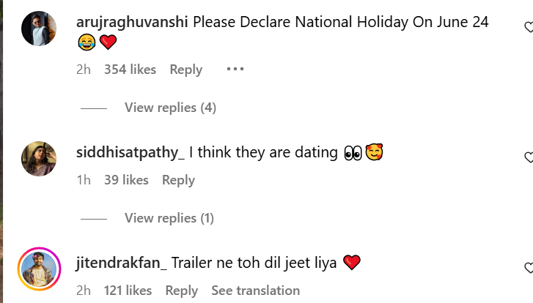Reply to arujraghuvanshi's comment
This screenshot has height=303, width=533.
[185, 70]
